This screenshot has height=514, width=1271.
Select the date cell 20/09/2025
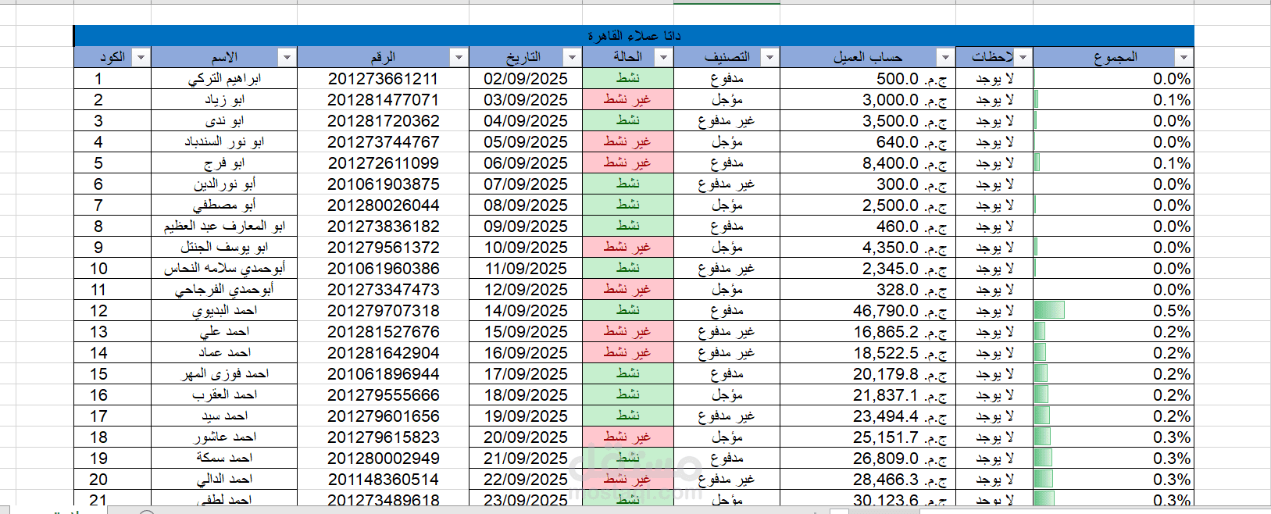526,437
